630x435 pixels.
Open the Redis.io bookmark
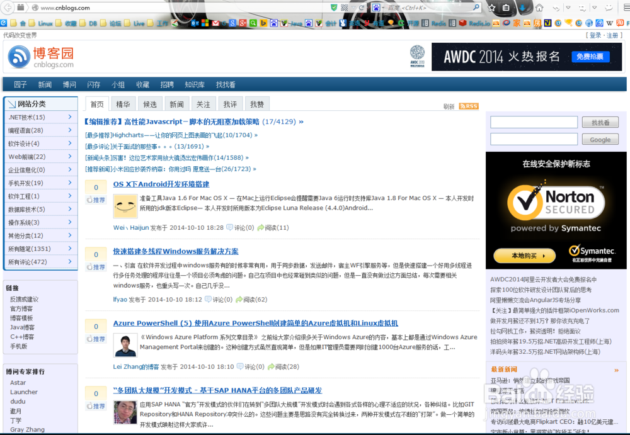tap(474, 23)
